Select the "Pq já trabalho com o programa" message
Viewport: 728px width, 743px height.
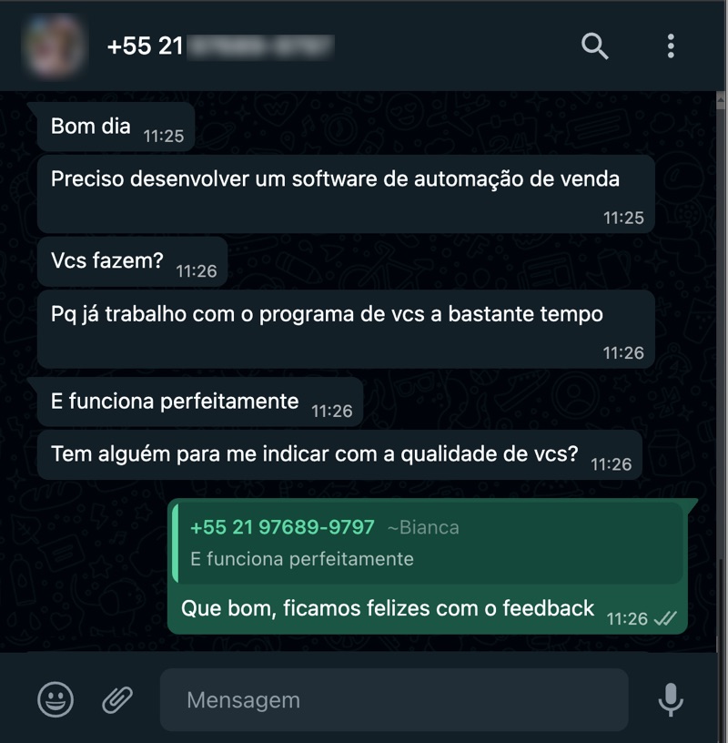pyautogui.click(x=346, y=329)
